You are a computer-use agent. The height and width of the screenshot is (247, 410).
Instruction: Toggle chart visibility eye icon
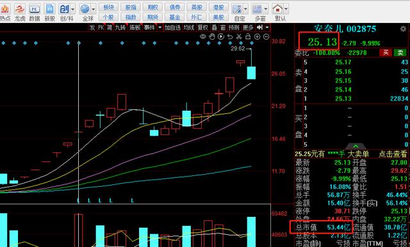click(x=203, y=37)
